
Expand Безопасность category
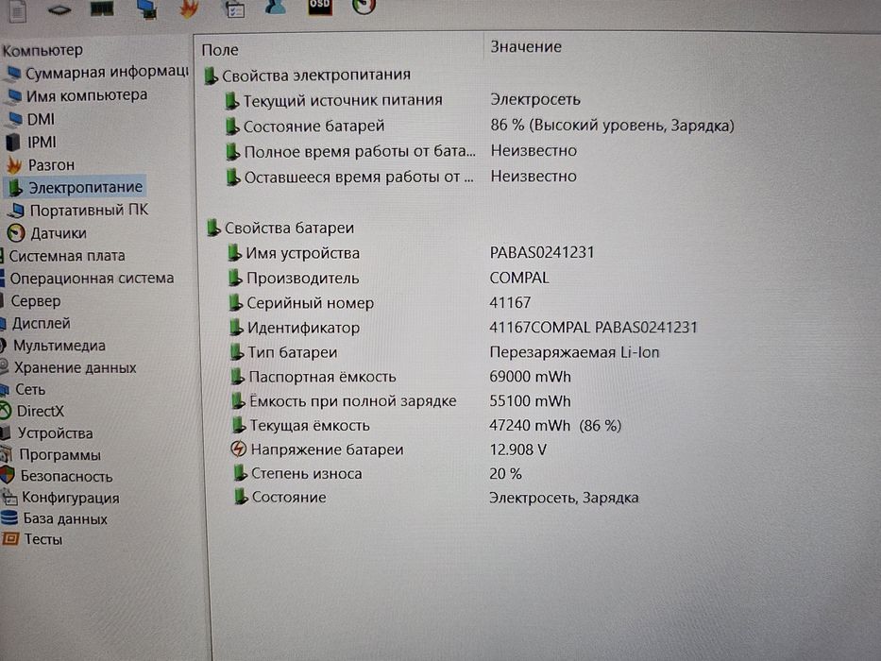(57, 476)
